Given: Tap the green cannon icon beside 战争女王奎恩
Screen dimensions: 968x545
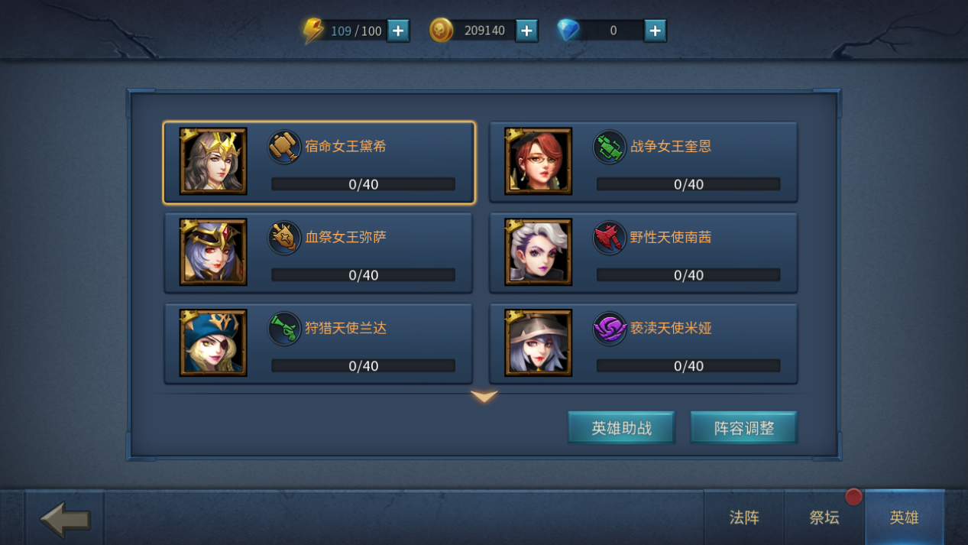Looking at the screenshot, I should coord(610,147).
